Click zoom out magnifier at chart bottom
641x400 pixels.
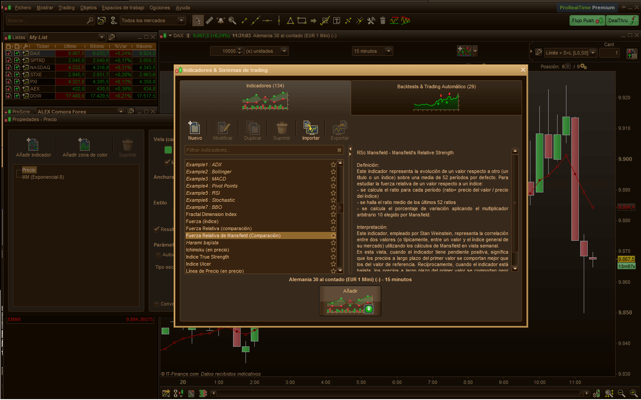pos(621,393)
